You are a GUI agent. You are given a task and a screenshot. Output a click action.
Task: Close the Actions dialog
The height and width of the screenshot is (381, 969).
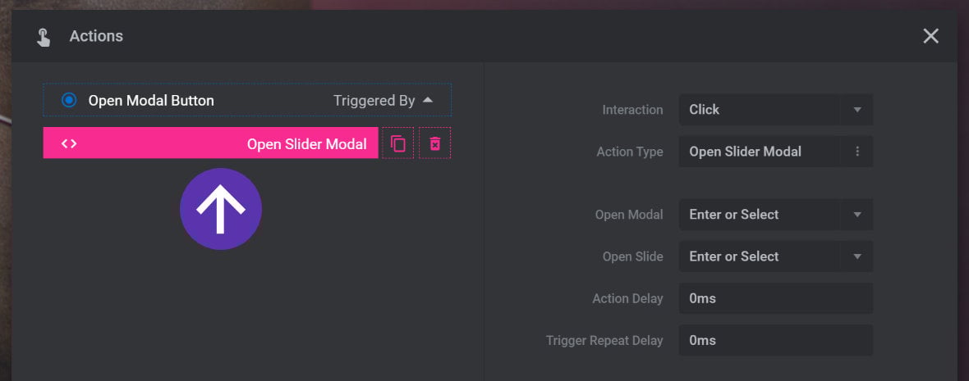click(x=930, y=36)
